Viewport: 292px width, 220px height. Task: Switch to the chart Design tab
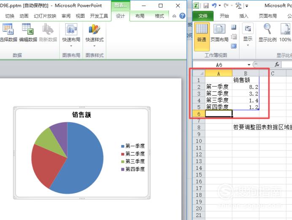point(120,16)
